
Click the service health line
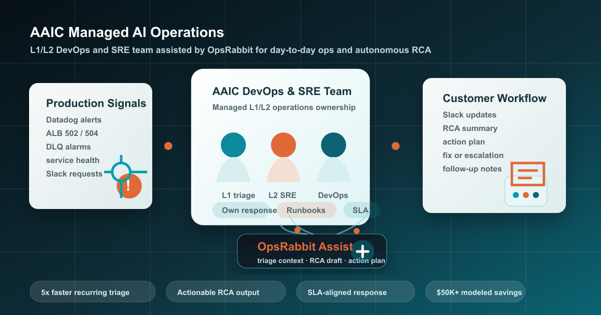(73, 160)
